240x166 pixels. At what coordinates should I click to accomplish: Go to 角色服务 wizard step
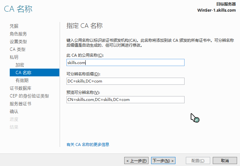pos(18,34)
